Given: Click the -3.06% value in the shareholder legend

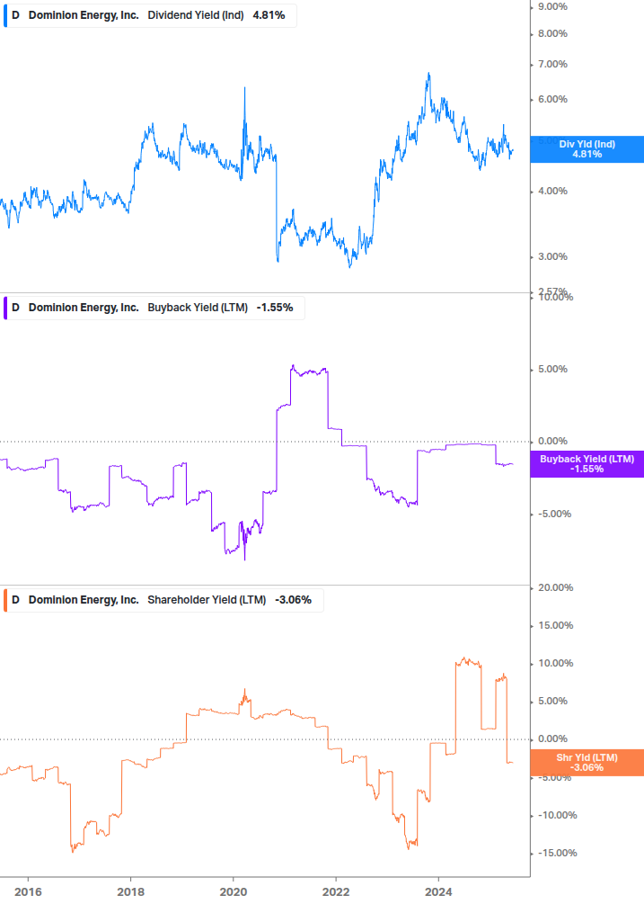Looking at the screenshot, I should 293,600.
